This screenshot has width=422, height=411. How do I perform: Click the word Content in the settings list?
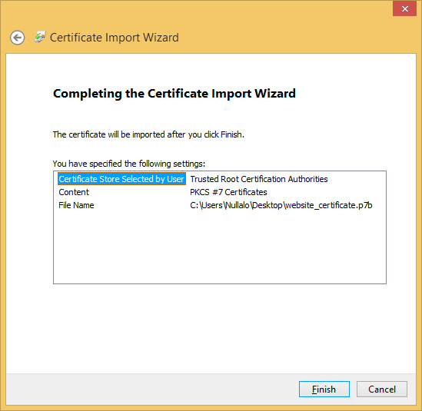74,192
